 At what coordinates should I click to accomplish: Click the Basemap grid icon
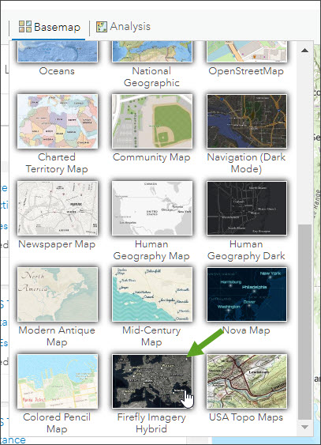point(25,27)
